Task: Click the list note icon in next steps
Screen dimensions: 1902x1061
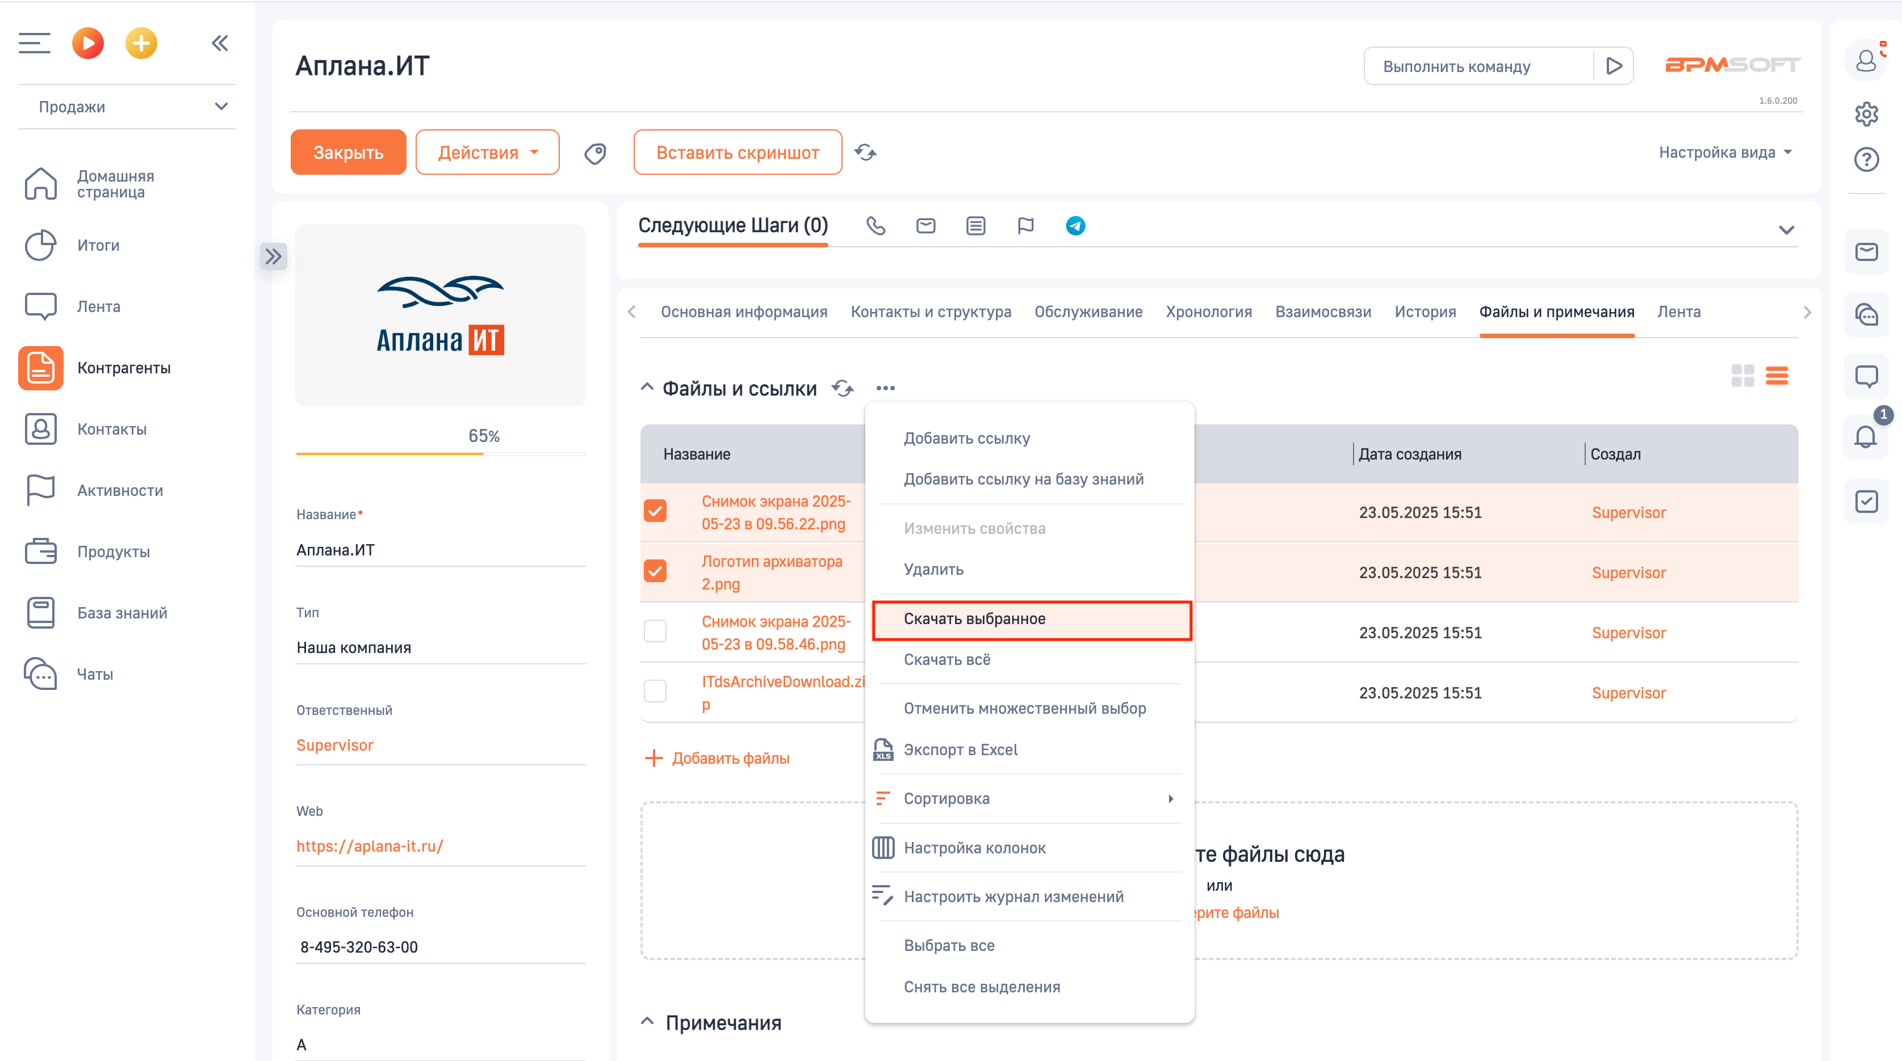Action: coord(976,226)
